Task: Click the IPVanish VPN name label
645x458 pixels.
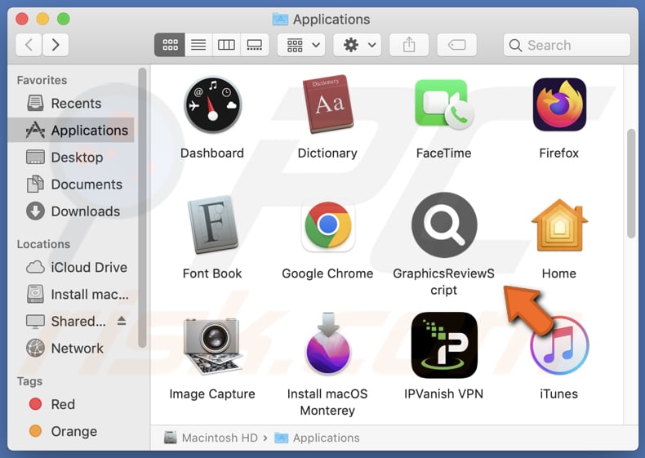Action: click(443, 394)
